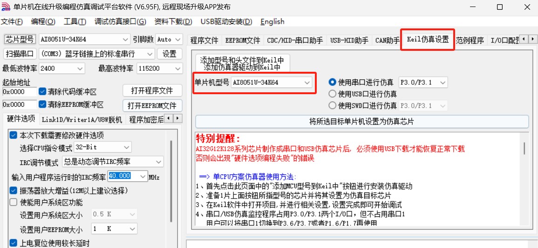The image size is (538, 248).
Task: Select the Keil仿真设置 tab
Action: pos(428,39)
